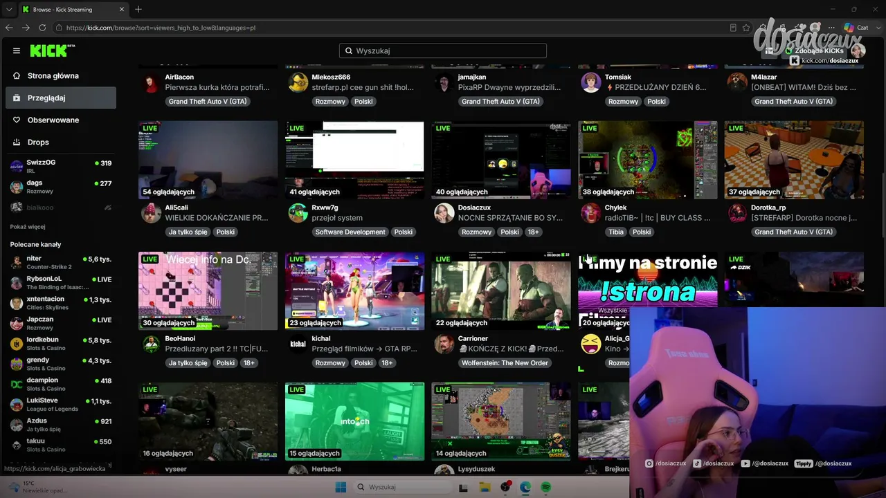Click the Software Development category tag
The image size is (886, 498).
(350, 232)
